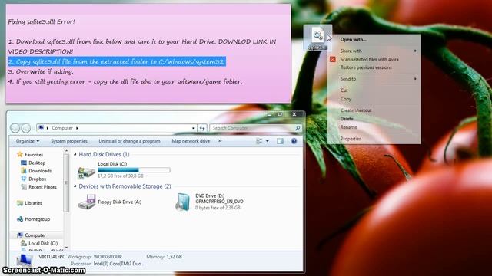
Task: Open address bar history dropdown arrow
Action: pos(193,128)
